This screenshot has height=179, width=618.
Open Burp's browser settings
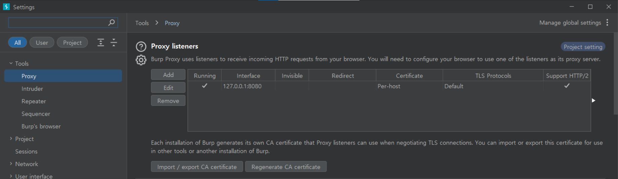point(41,126)
